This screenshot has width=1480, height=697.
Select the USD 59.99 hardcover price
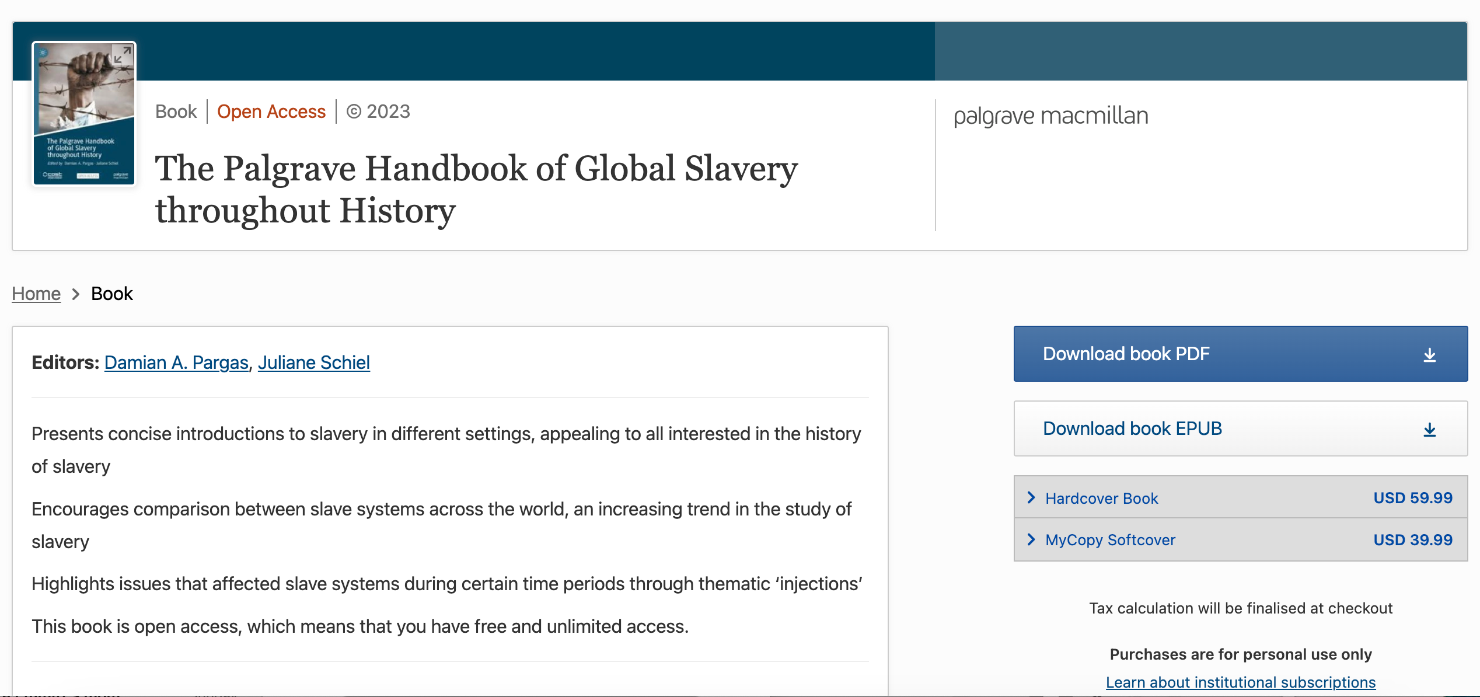coord(1413,498)
